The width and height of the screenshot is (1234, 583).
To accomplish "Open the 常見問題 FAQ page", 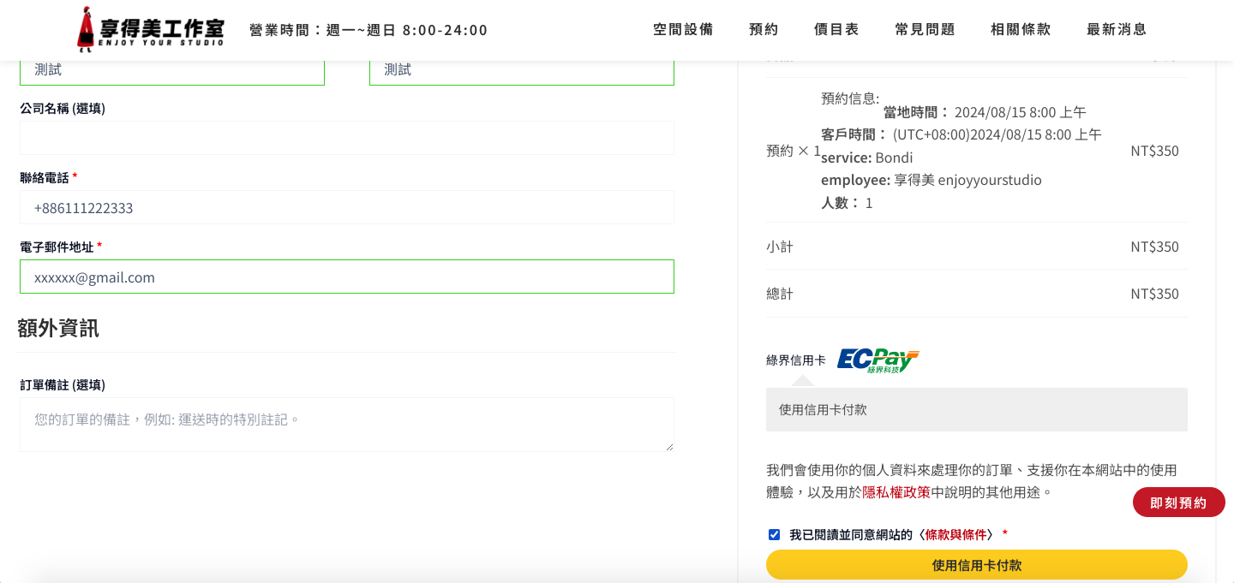I will 925,29.
